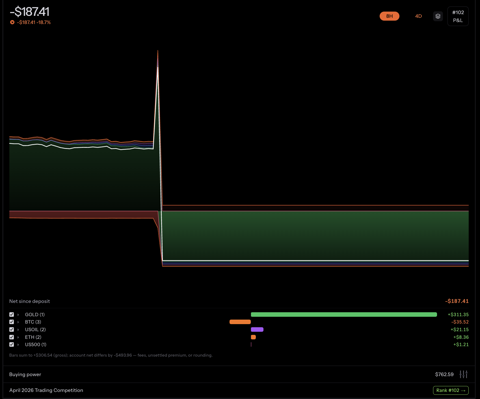This screenshot has height=399, width=480.
Task: Click the April 2026 Trading Competition label
Action: [46, 390]
